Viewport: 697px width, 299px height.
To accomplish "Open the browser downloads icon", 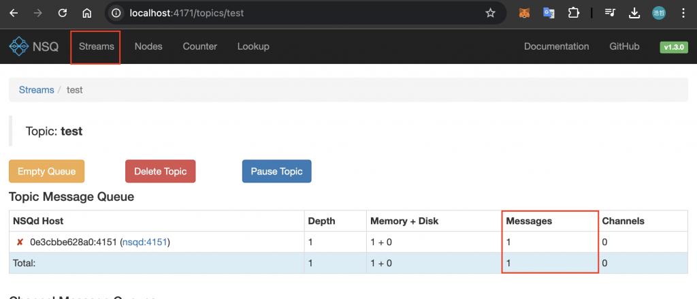I will [634, 13].
